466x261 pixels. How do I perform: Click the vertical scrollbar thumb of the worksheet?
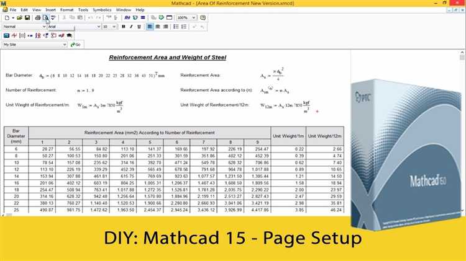[x=462, y=57]
